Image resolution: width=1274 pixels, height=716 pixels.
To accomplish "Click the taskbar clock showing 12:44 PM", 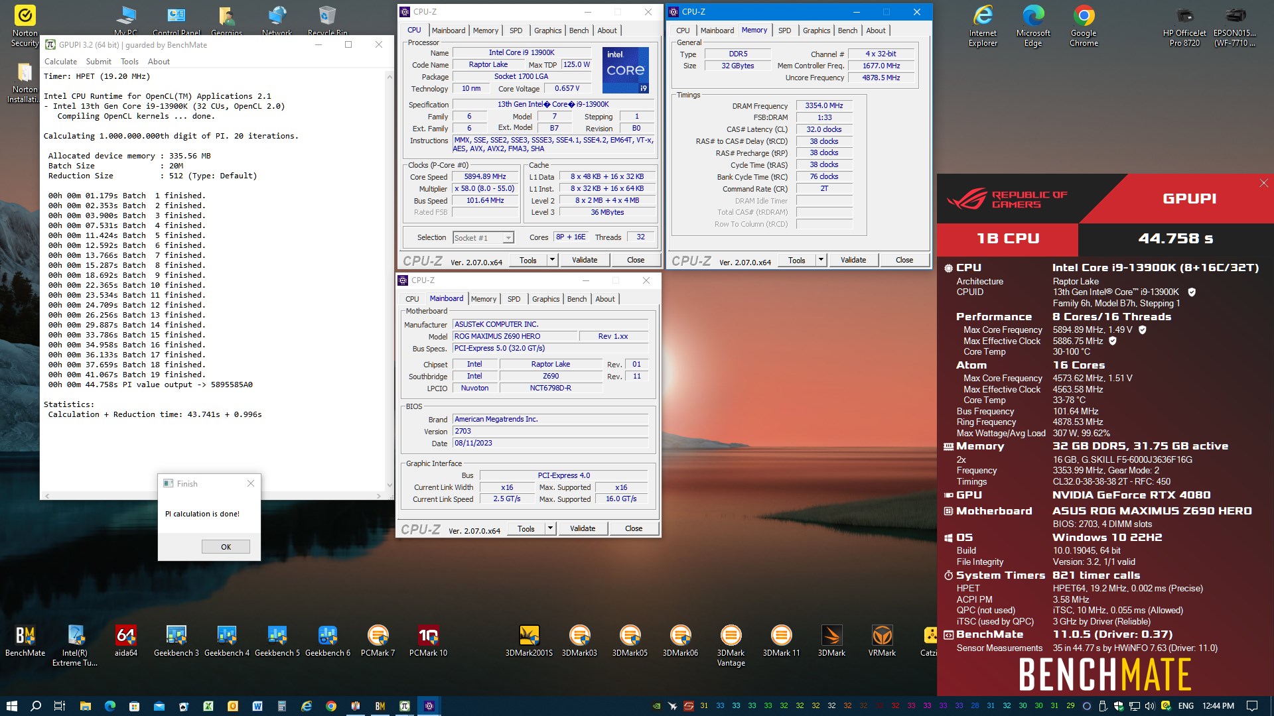I will tap(1218, 706).
